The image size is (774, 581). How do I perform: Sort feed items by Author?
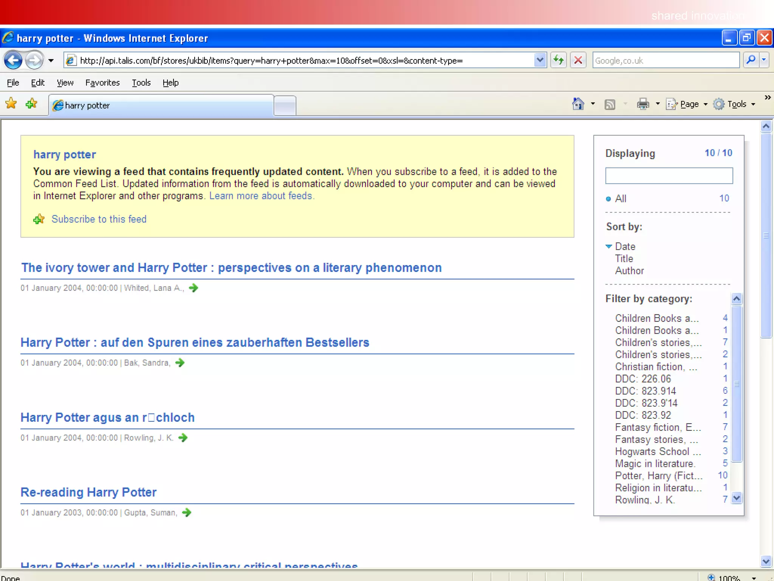[629, 271]
